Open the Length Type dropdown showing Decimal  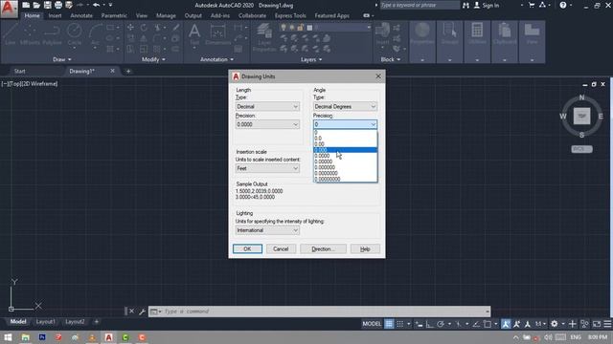click(x=267, y=106)
